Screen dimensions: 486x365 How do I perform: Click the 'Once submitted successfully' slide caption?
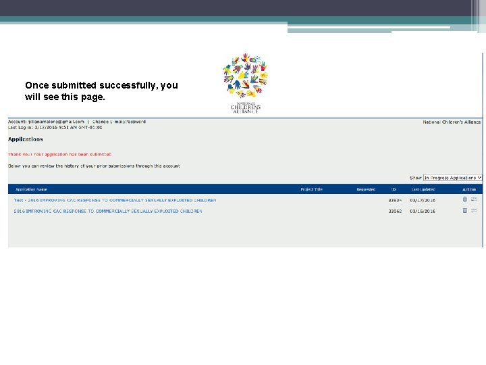101,91
